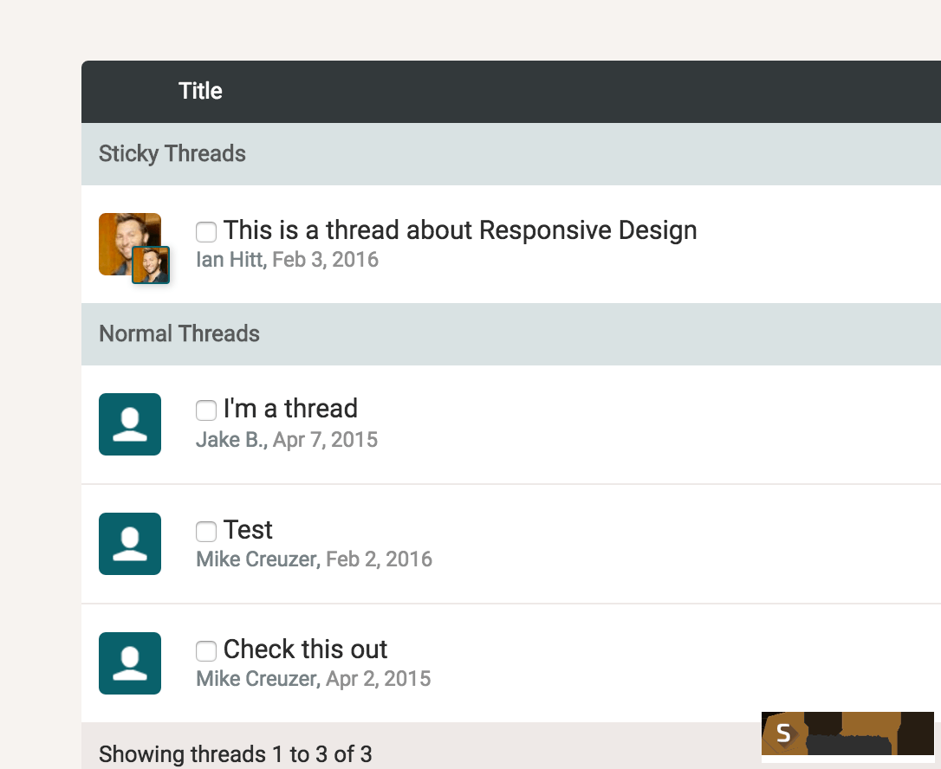Click the author name Jake B.
This screenshot has width=941, height=769.
click(230, 440)
